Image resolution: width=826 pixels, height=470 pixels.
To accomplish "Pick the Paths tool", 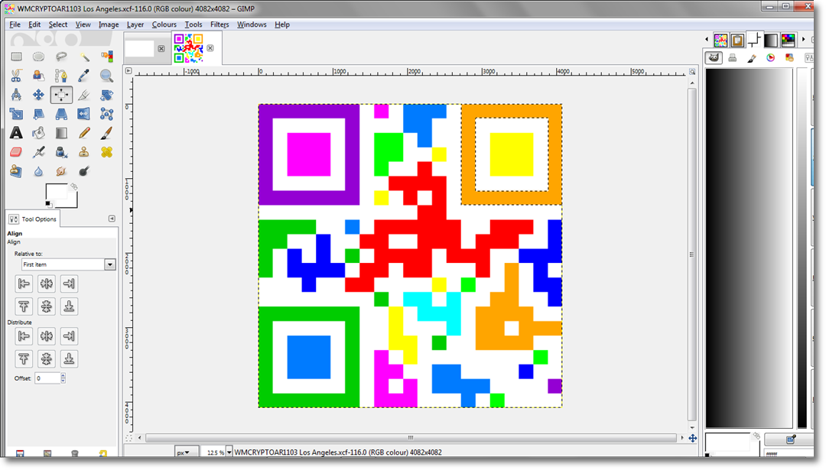I will pos(61,76).
